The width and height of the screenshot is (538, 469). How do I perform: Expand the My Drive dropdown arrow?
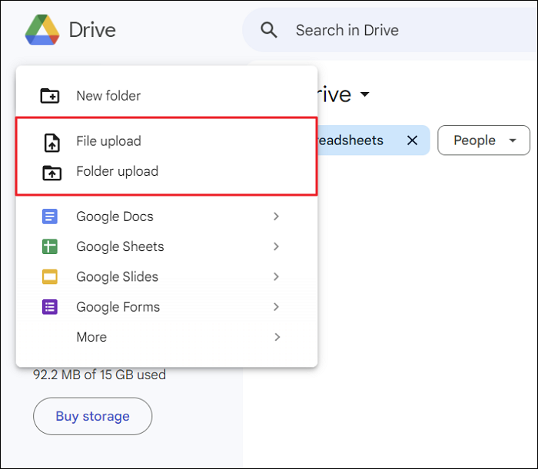[364, 94]
